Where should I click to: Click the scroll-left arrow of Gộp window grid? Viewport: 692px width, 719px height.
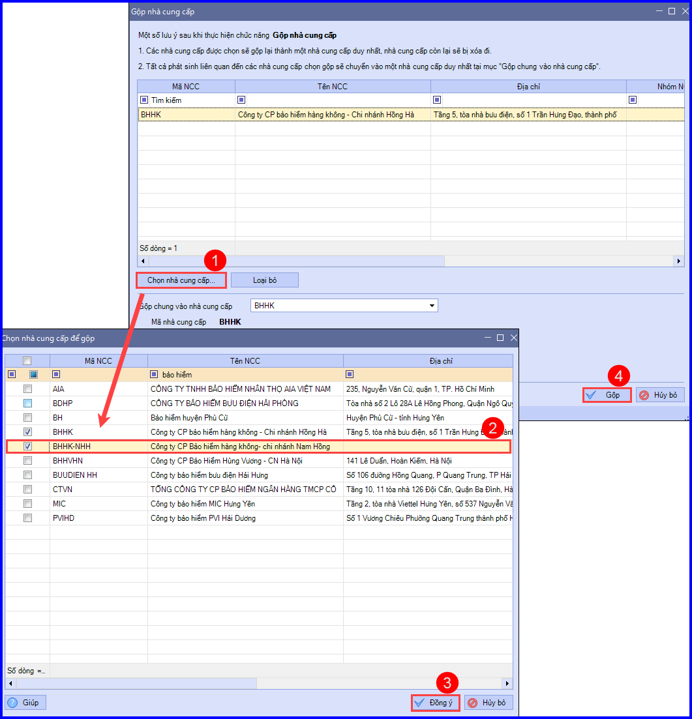pos(143,261)
